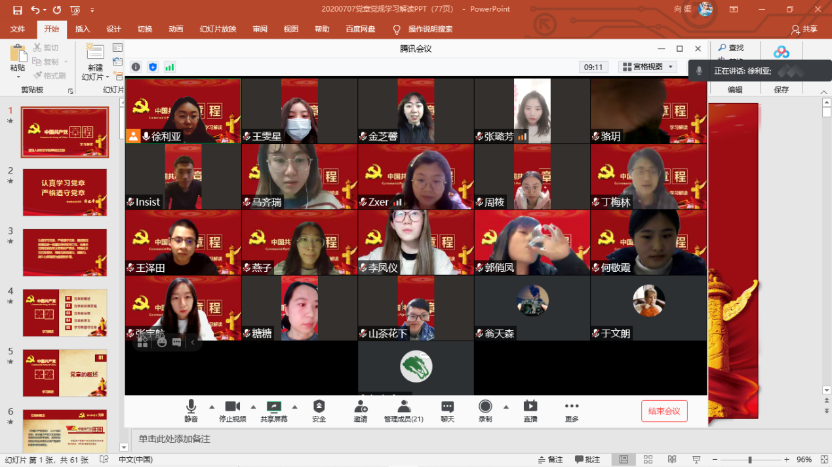Expand audio options arrow next to 静音
832x467 pixels.
[211, 406]
